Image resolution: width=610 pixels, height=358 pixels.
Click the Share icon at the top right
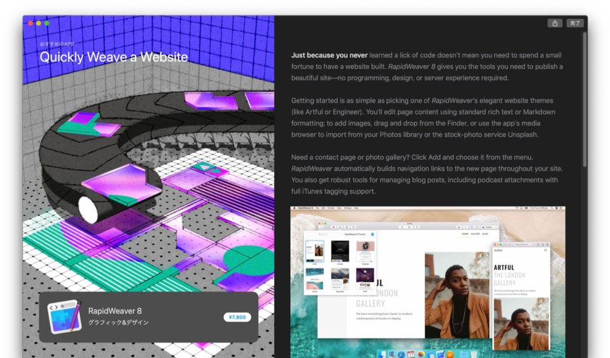pos(555,23)
